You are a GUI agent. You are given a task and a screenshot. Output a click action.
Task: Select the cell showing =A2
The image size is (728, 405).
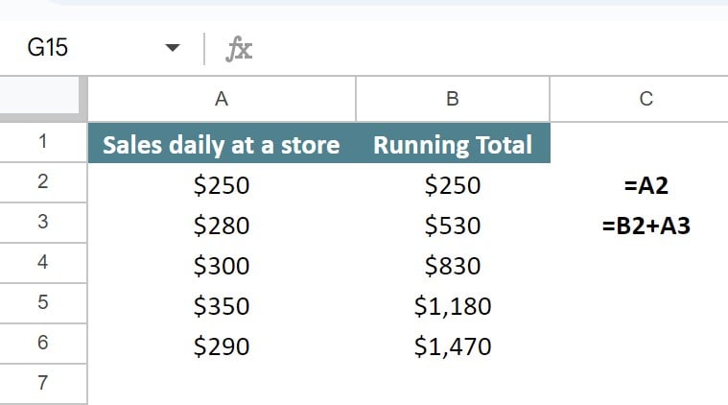645,185
